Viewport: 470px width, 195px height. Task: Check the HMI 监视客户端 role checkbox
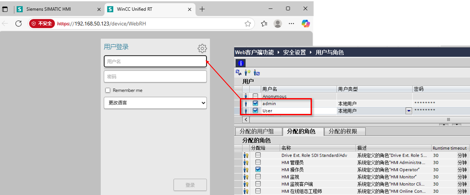click(258, 184)
